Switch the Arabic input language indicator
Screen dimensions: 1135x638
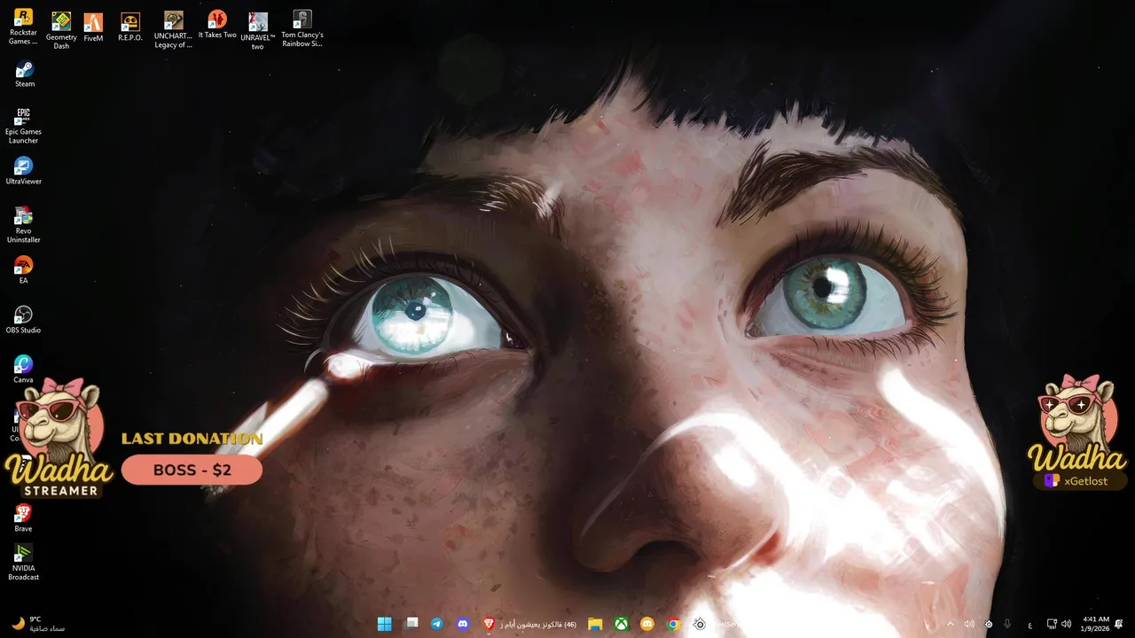1029,624
